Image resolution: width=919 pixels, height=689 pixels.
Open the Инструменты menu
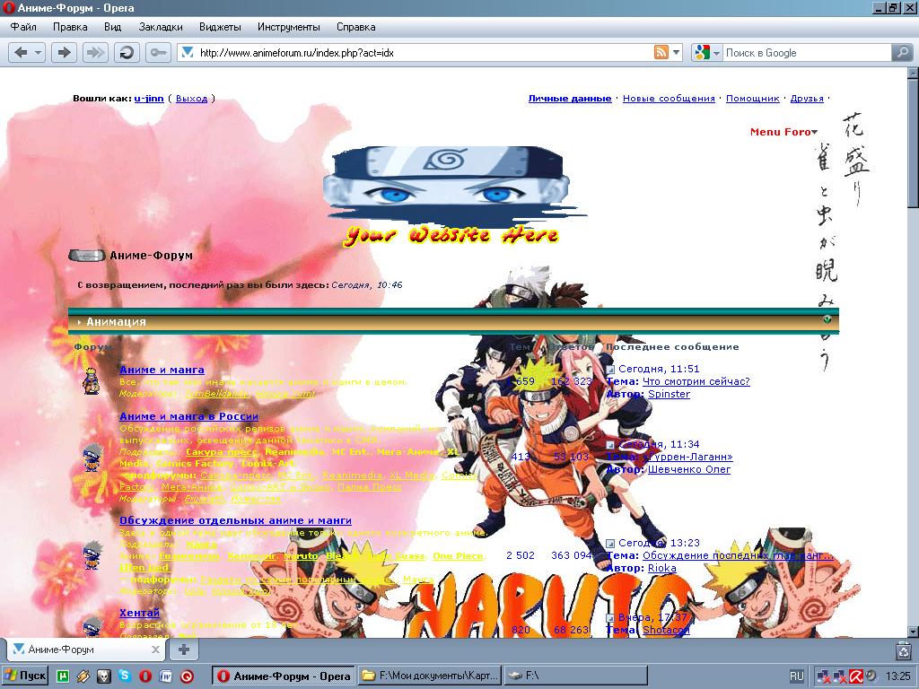289,27
